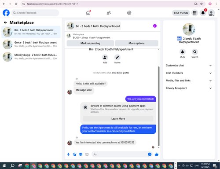Click Bri's avatar beside last message

click(x=70, y=143)
